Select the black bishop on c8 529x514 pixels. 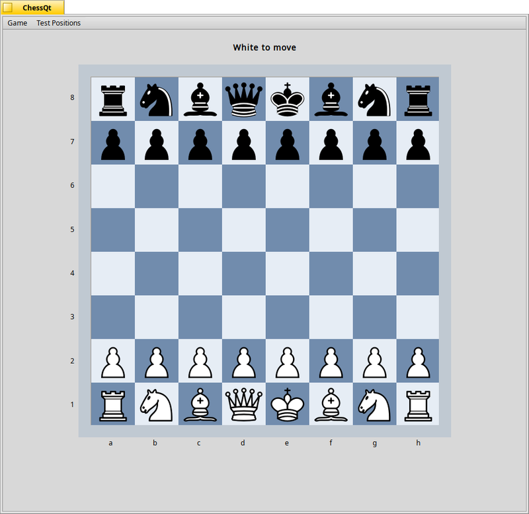(x=200, y=99)
